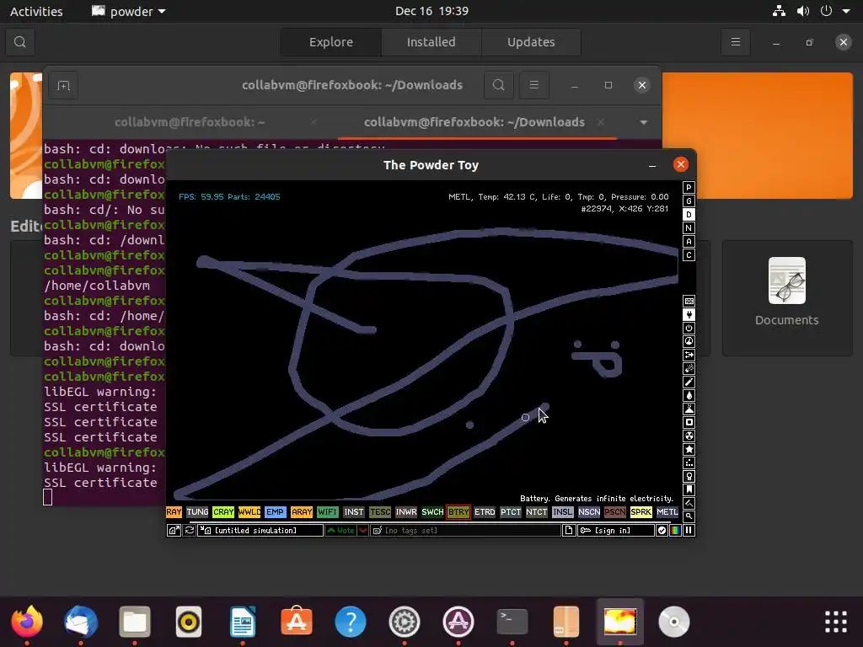This screenshot has width=863, height=647.
Task: Open the Explosives category
Action: [x=689, y=369]
